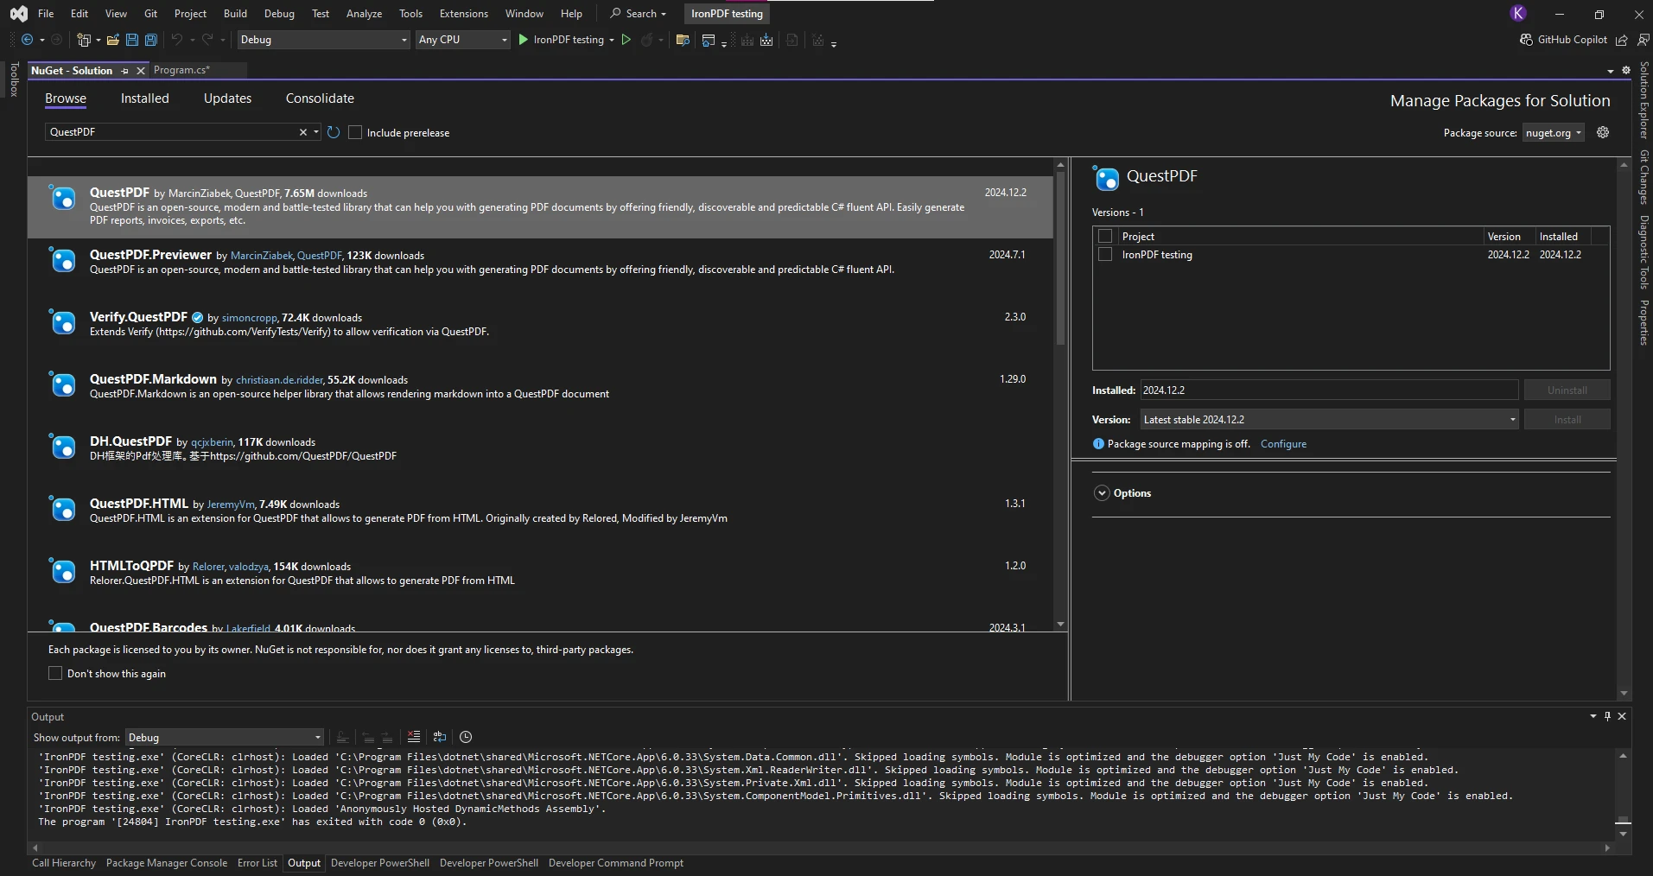Switch to the Consolidate tab

320,98
